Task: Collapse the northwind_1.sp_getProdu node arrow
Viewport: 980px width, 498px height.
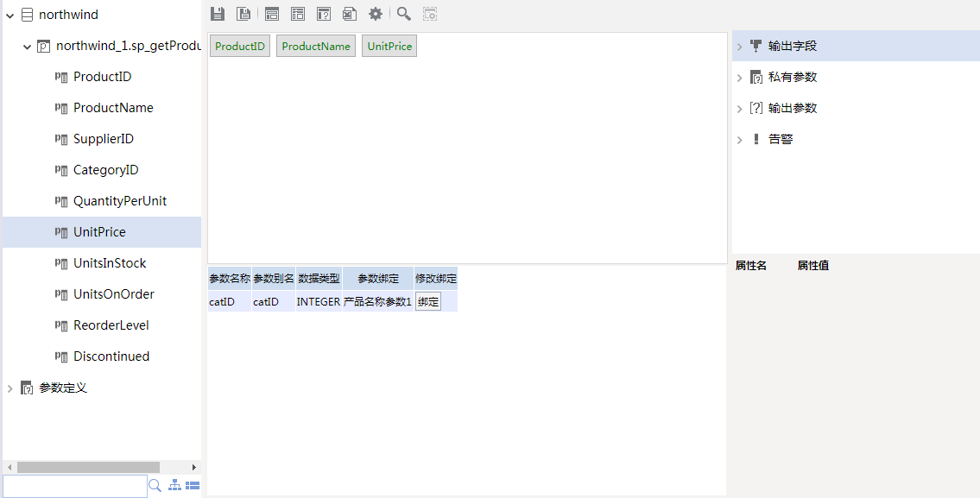Action: [27, 47]
